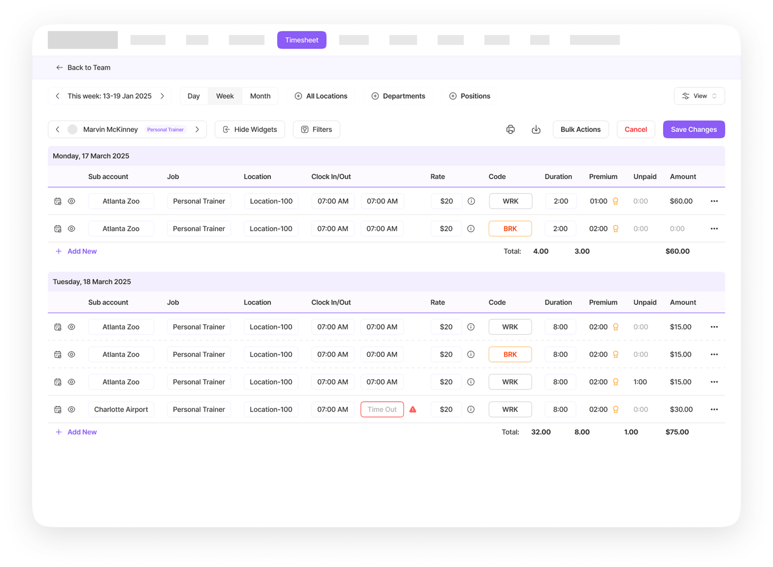The image size is (773, 567).
Task: Select the Day view tab
Action: tap(194, 96)
